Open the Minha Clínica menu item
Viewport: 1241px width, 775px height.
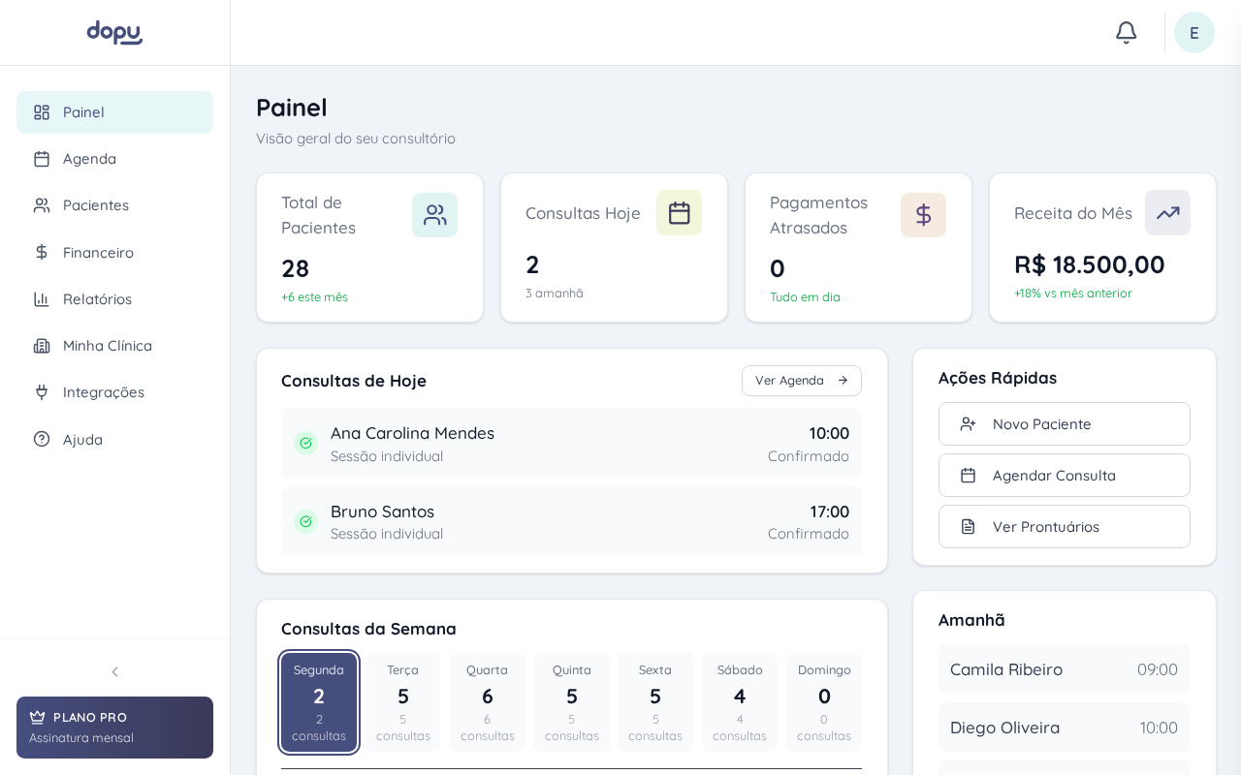[114, 346]
